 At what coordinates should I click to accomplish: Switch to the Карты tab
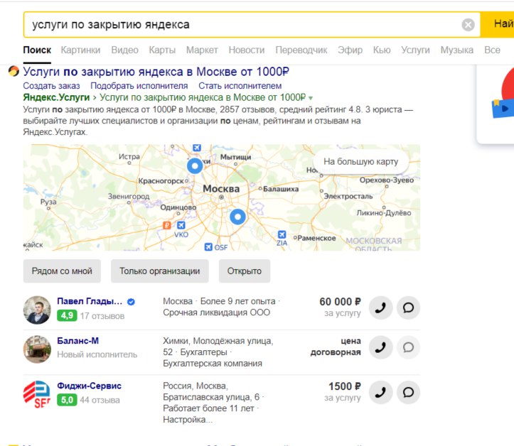tap(162, 50)
